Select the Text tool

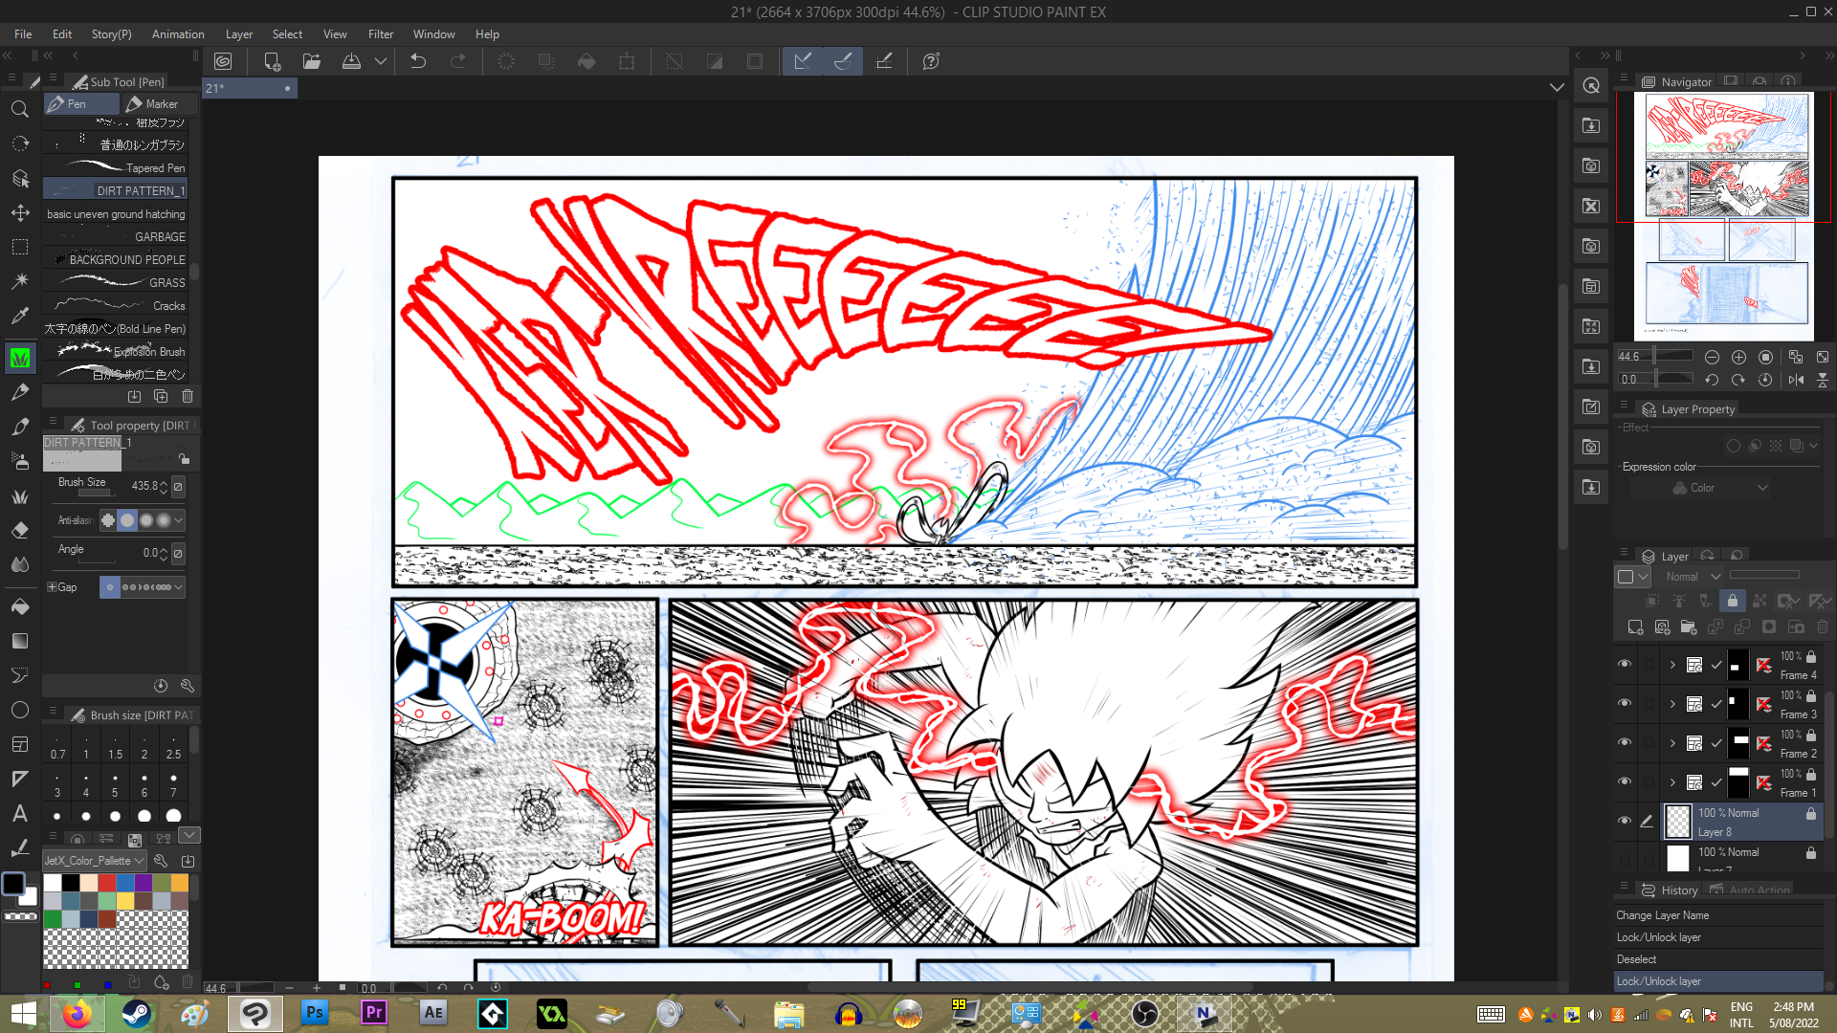[19, 813]
